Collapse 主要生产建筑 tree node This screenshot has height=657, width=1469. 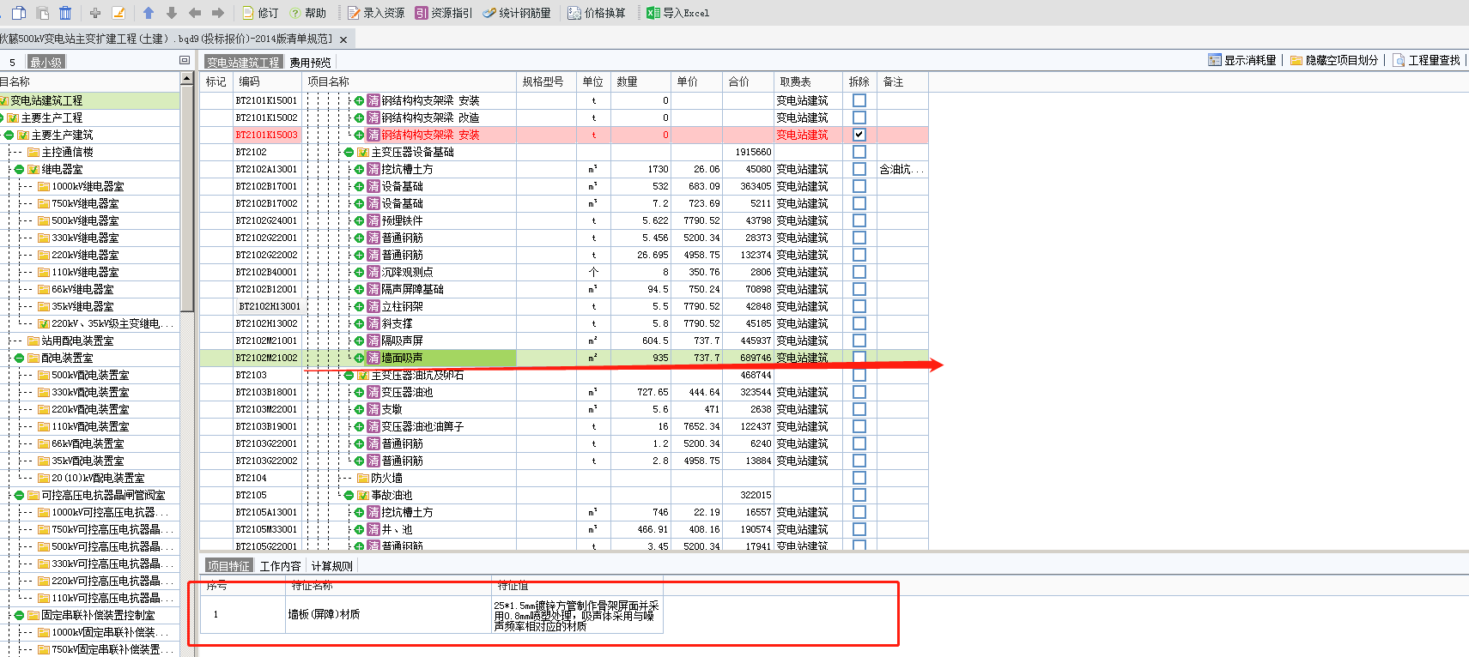[x=9, y=135]
